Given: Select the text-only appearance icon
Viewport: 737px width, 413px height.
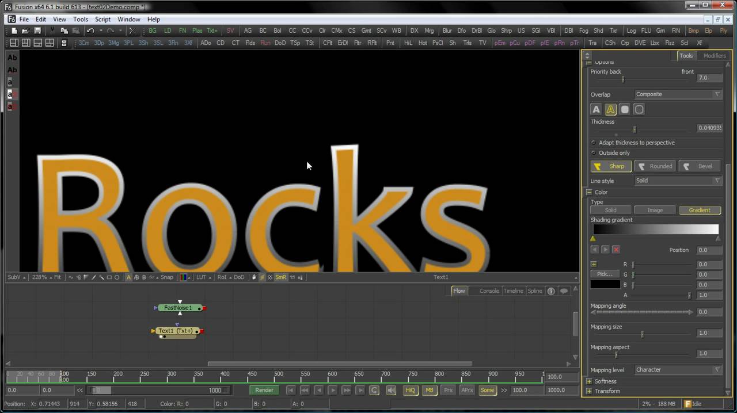Looking at the screenshot, I should (x=596, y=109).
